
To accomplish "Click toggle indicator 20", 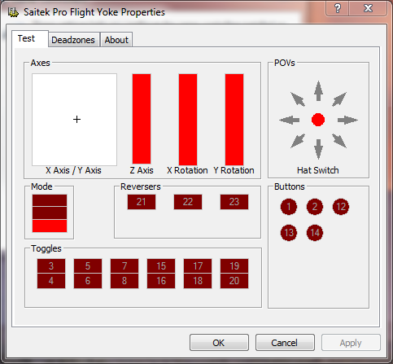I will tap(234, 281).
